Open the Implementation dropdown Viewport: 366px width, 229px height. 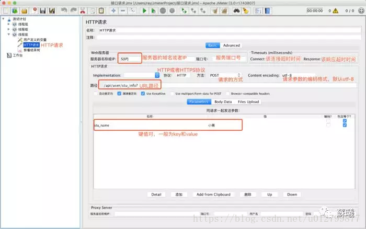157,75
